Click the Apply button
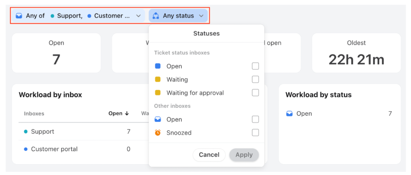This screenshot has width=411, height=175. [244, 155]
